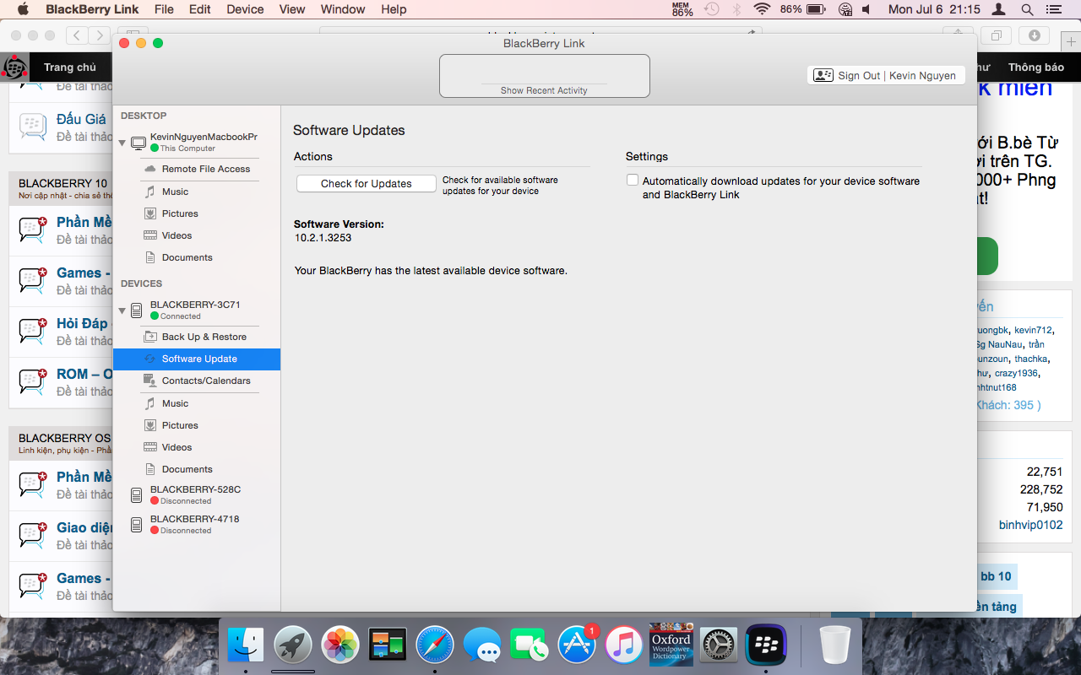Click the volume icon in menu bar
1081x675 pixels.
pos(867,9)
